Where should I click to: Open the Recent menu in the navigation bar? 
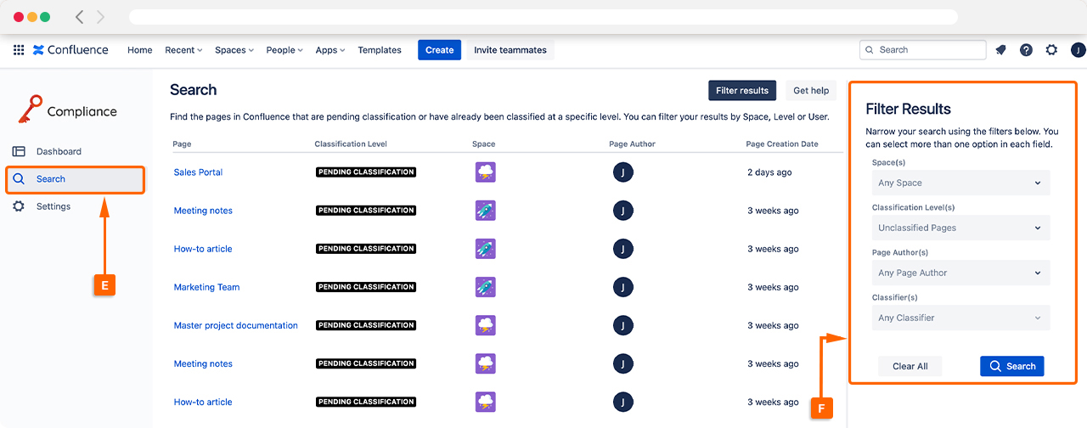[x=183, y=50]
